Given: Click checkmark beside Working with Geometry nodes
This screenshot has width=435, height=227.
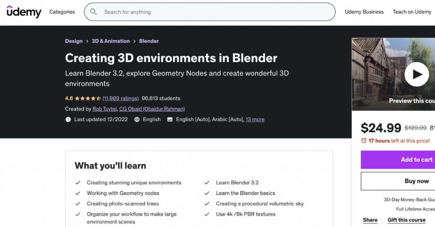Looking at the screenshot, I should [x=78, y=193].
